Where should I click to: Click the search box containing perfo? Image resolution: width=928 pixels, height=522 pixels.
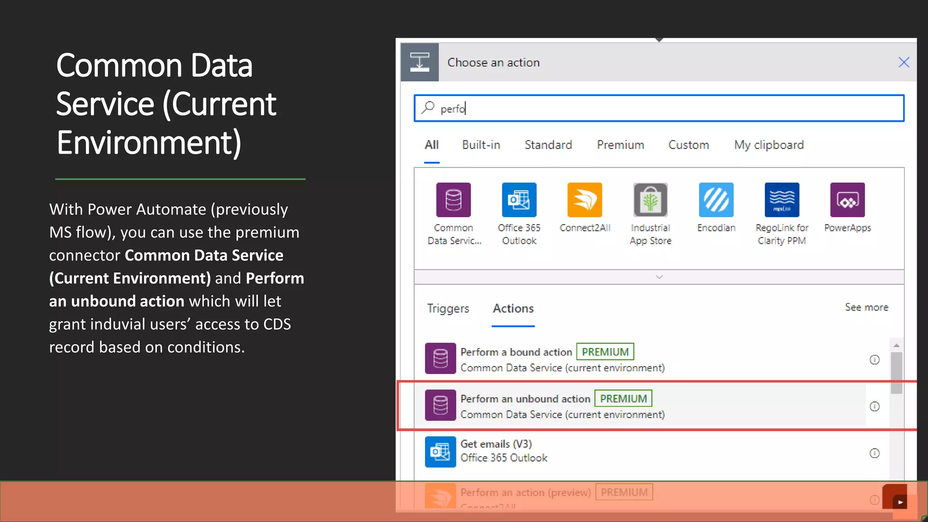pyautogui.click(x=659, y=108)
